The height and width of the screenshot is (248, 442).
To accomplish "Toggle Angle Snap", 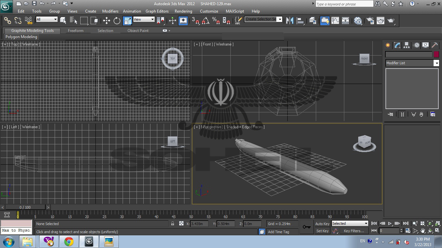I will click(x=205, y=21).
